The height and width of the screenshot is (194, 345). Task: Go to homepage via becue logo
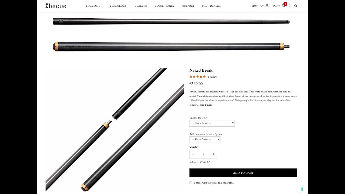pos(56,6)
